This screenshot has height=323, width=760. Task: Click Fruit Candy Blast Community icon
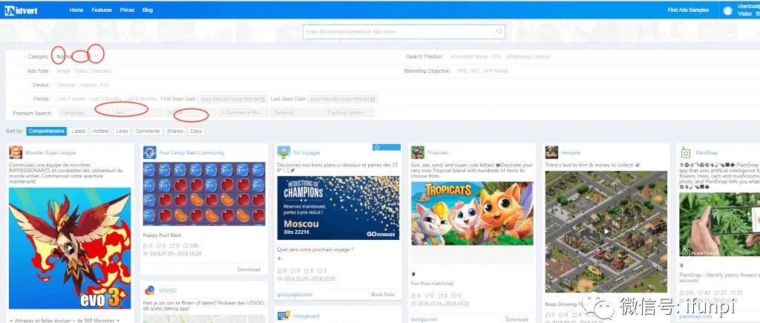tap(150, 152)
